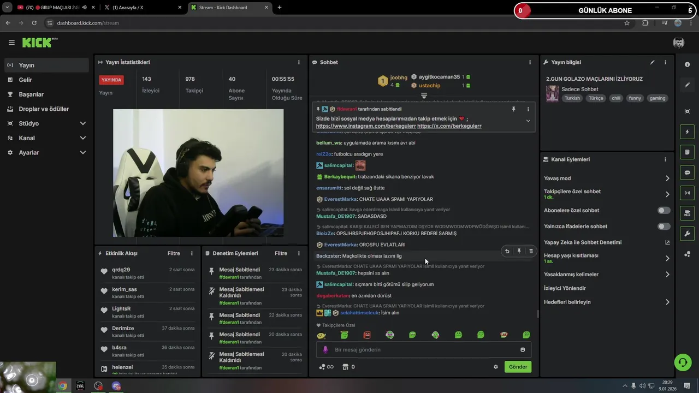
Task: Open Filtre in Denetim Eylemleri panel
Action: coord(281,253)
